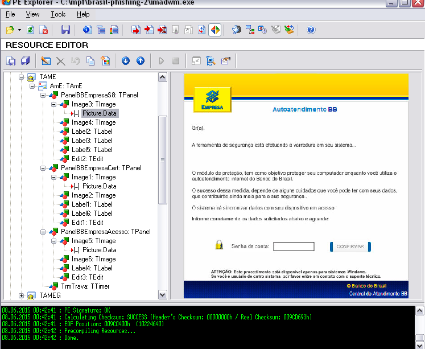This screenshot has height=349, width=425.
Task: Collapse PanelBBEmpresaS8 expander
Action: [x=43, y=95]
